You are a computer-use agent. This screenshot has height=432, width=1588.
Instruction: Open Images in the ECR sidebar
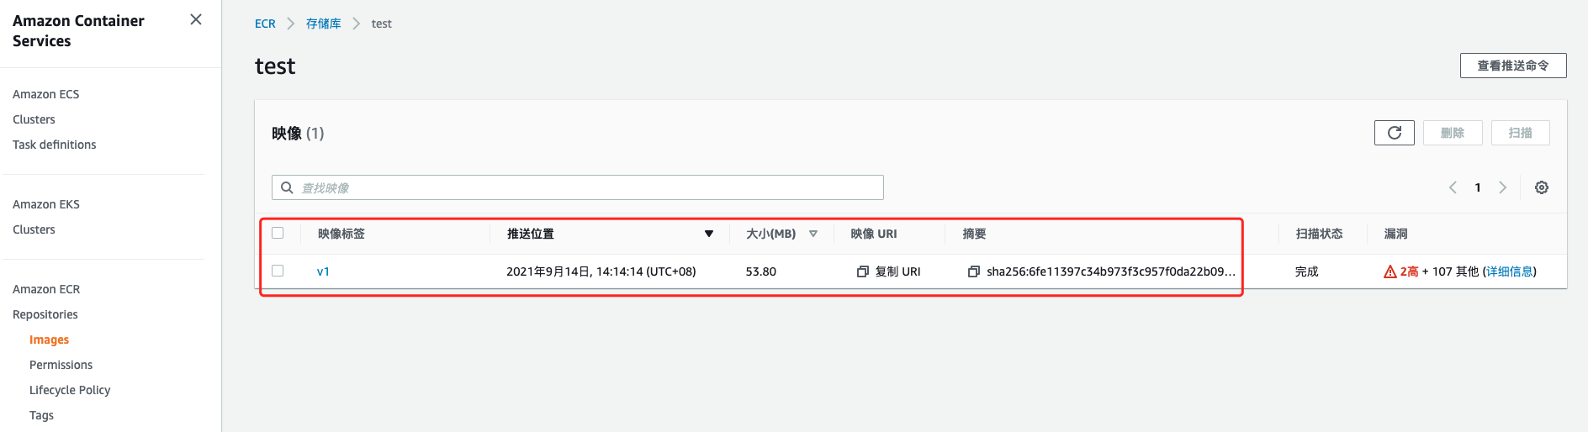pos(49,340)
